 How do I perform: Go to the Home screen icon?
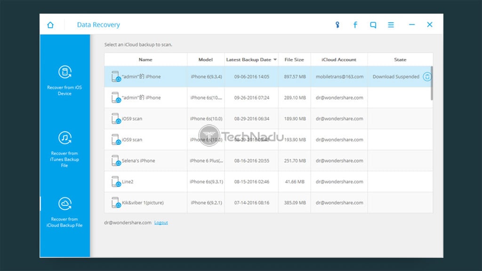pos(50,24)
